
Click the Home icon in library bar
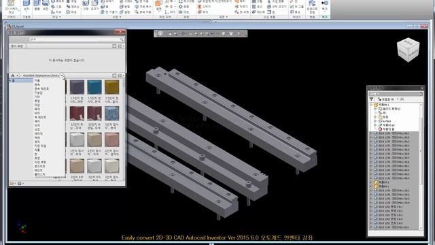[13, 76]
